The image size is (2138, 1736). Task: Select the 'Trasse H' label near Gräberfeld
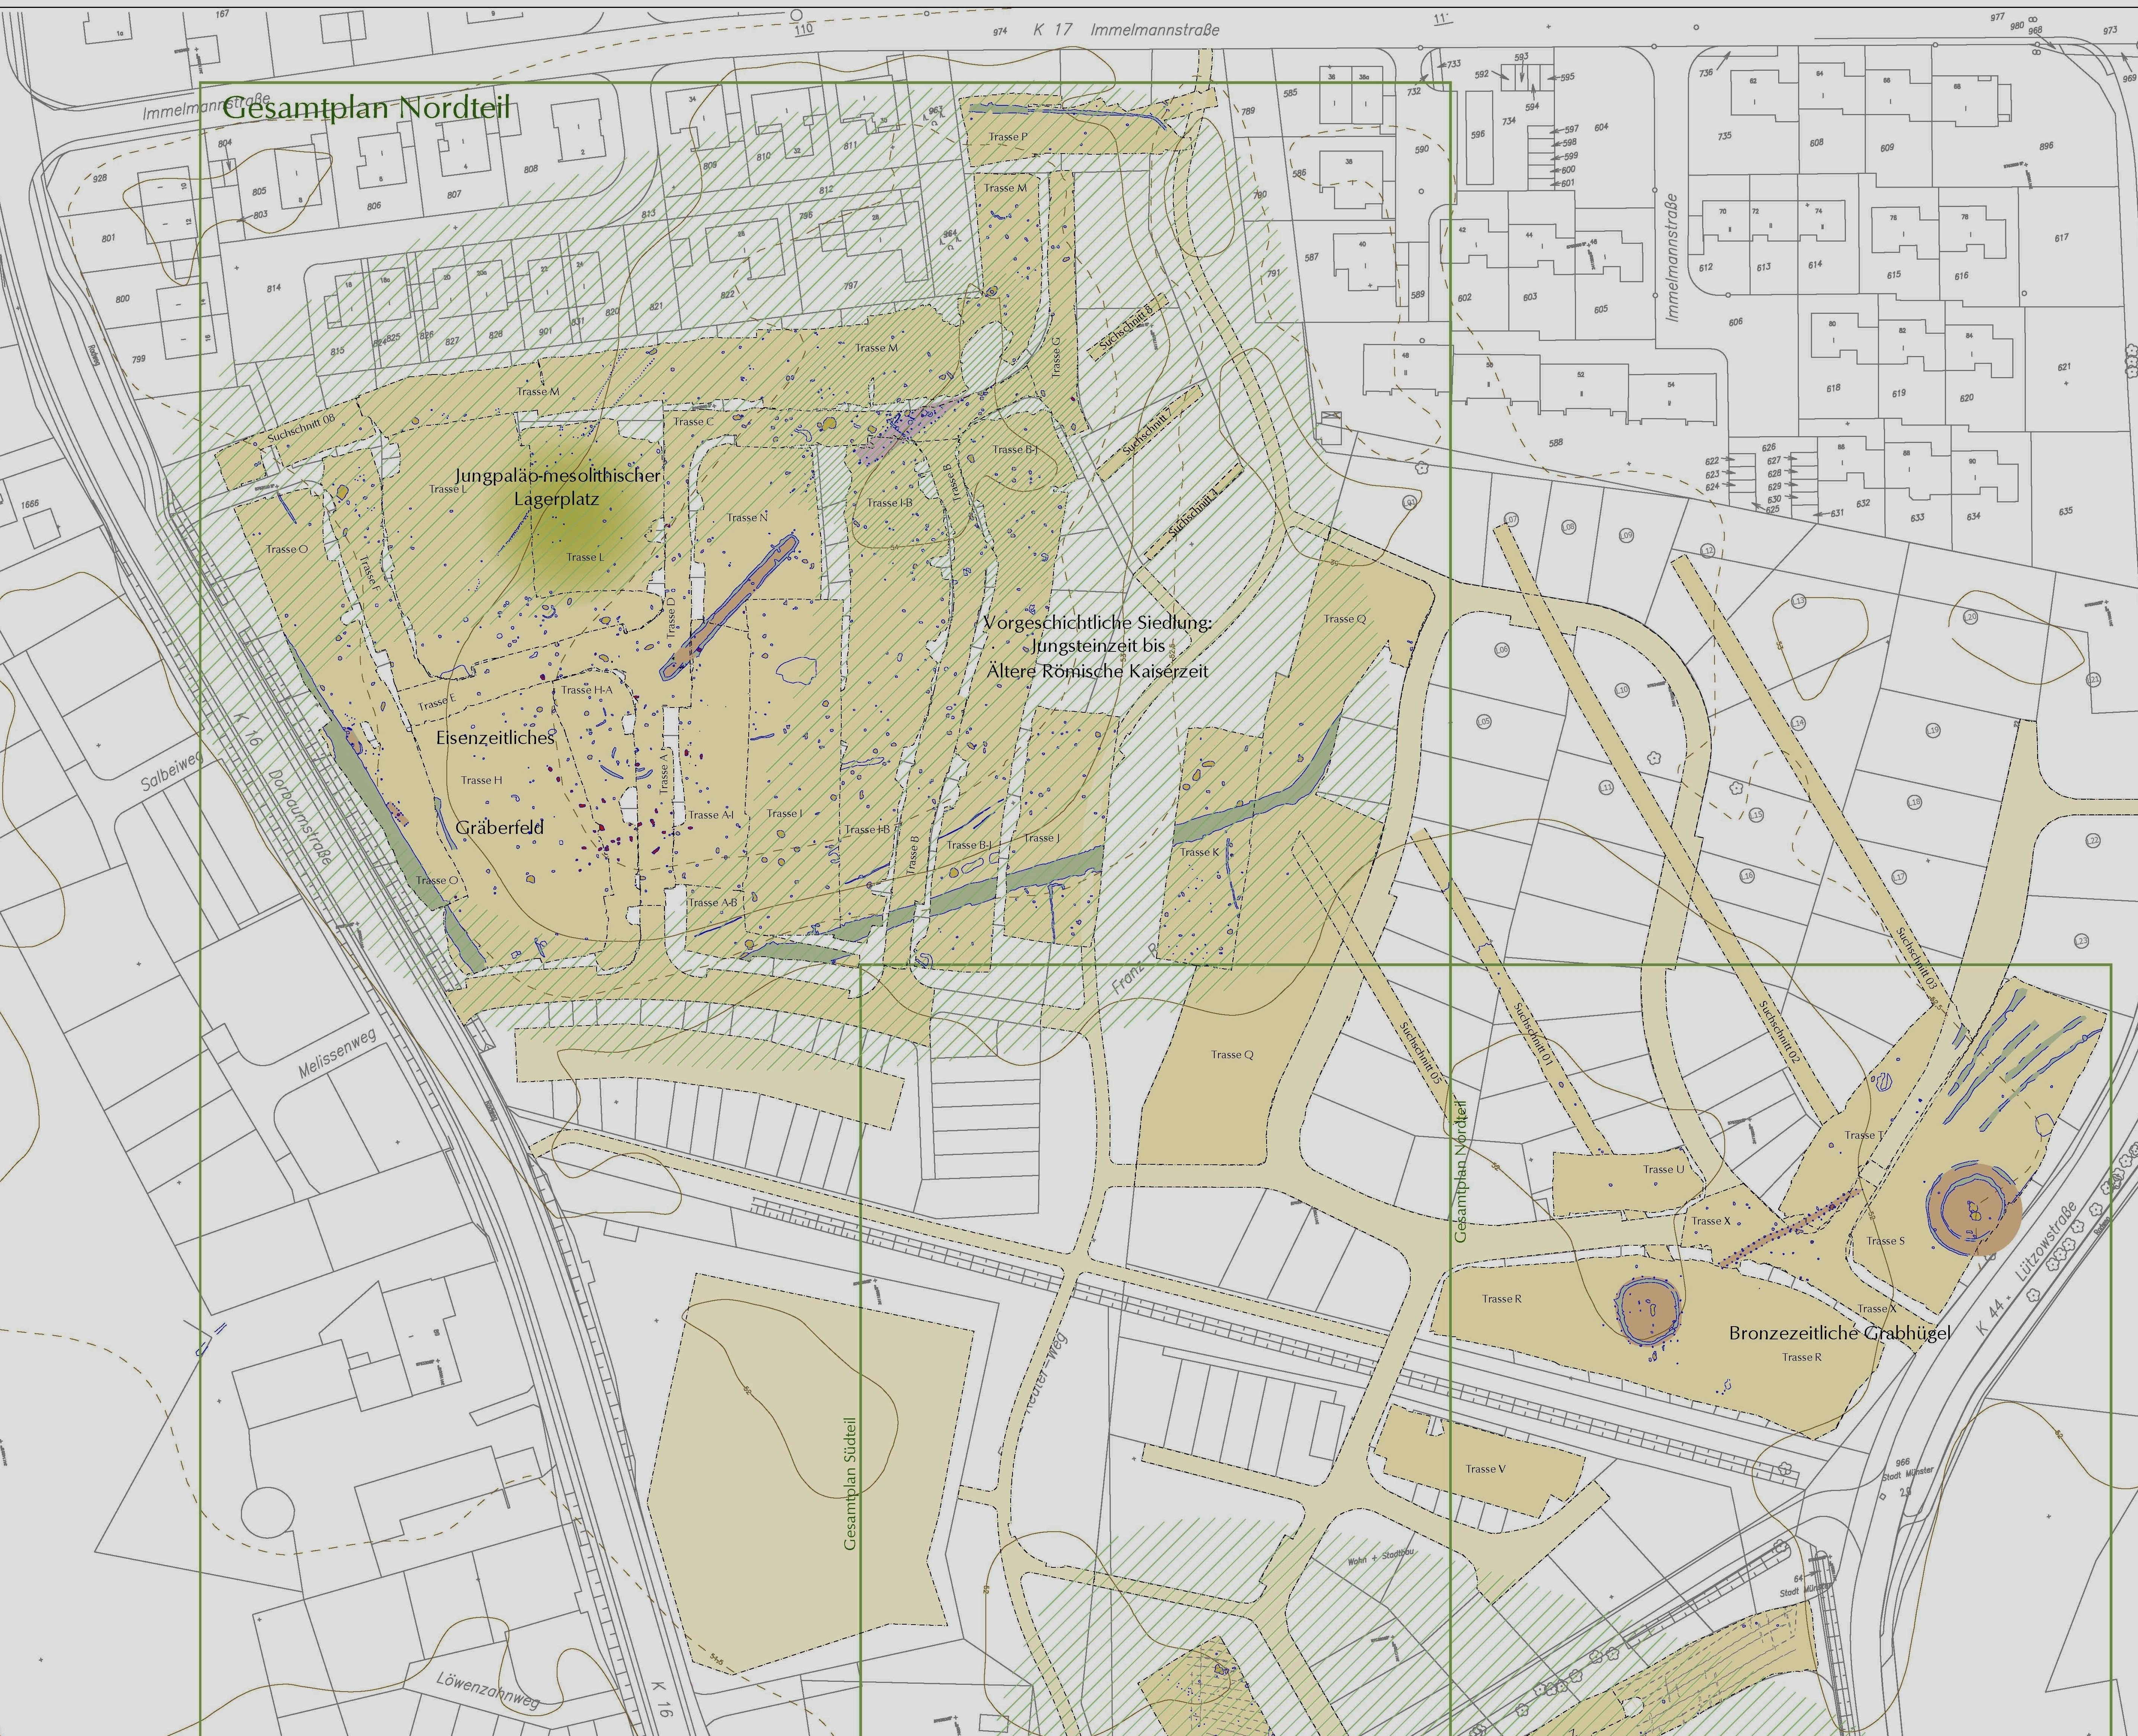(x=482, y=780)
